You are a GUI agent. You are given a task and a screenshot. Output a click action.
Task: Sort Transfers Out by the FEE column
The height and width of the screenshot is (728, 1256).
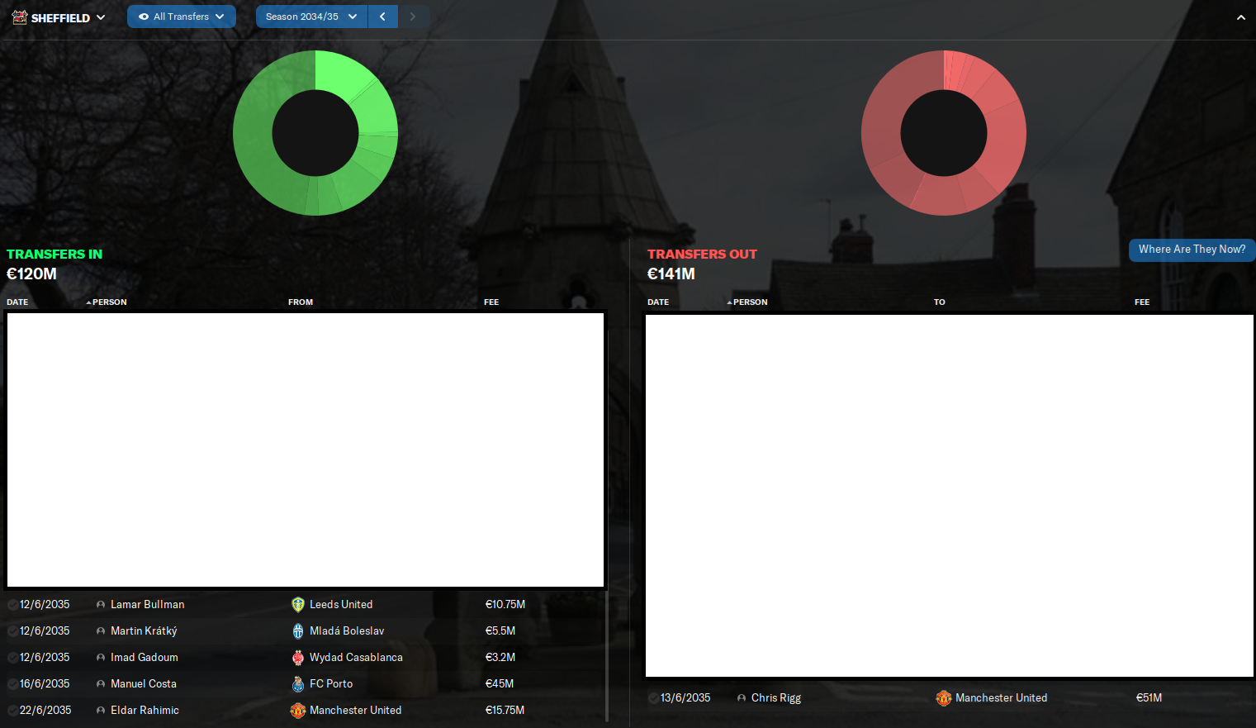click(1142, 302)
